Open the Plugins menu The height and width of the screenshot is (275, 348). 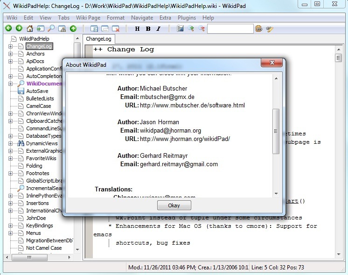coord(187,18)
